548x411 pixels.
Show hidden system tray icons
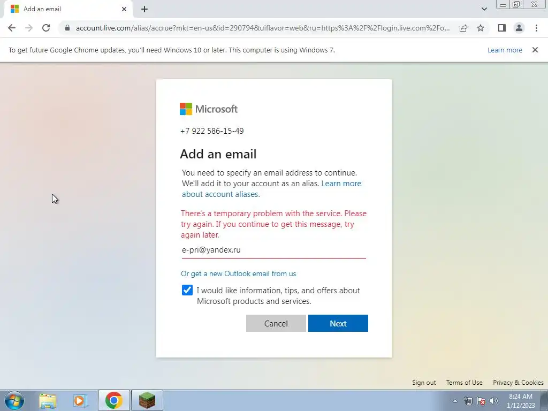[x=455, y=401]
